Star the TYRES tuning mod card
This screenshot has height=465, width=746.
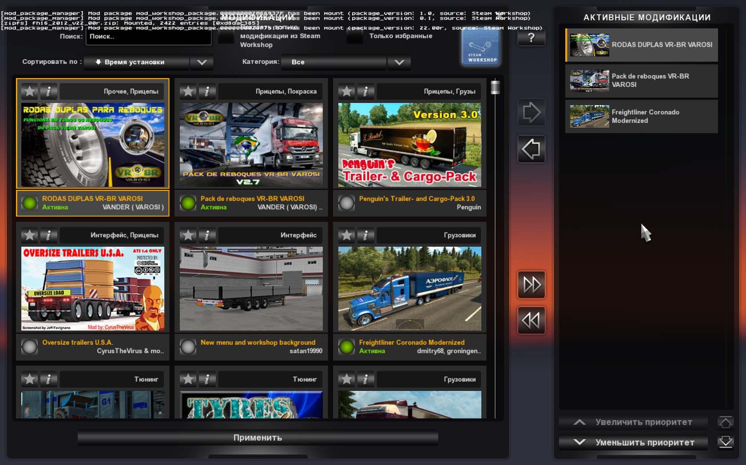pos(188,379)
